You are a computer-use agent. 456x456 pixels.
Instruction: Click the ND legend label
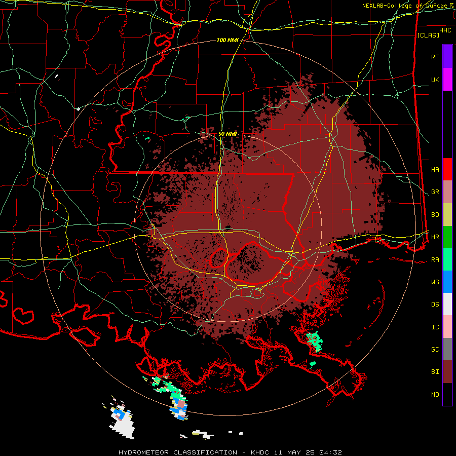pos(435,394)
